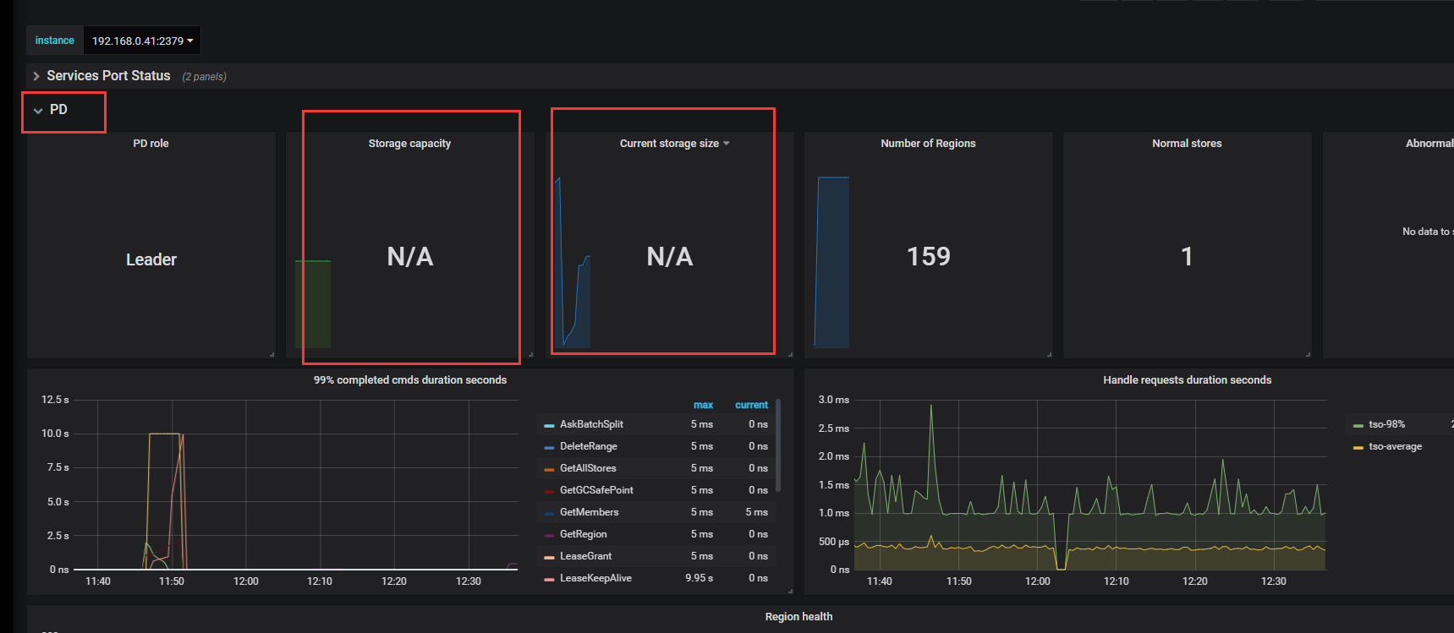Click tso-average legend color marker
Image resolution: width=1454 pixels, height=633 pixels.
pyautogui.click(x=1358, y=447)
